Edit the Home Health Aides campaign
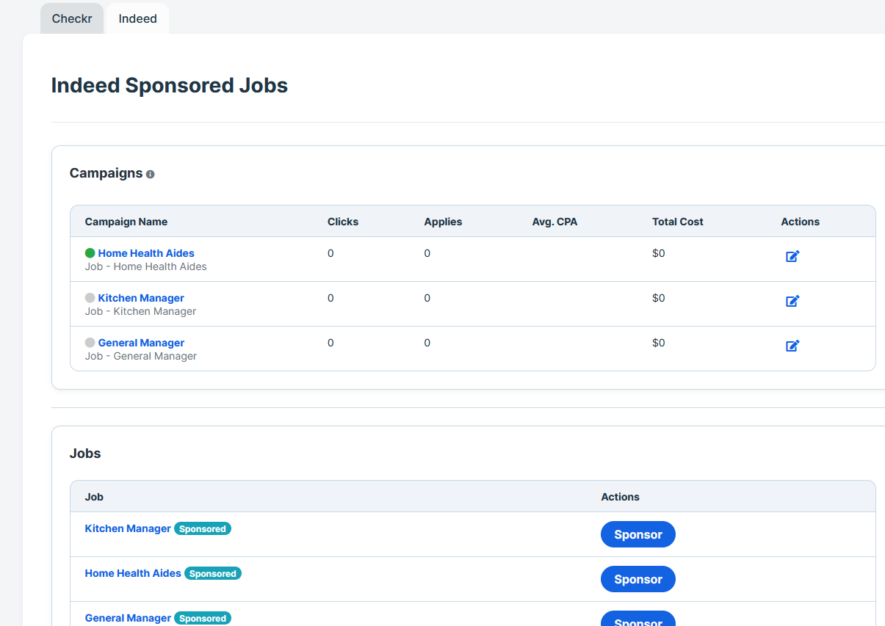The height and width of the screenshot is (626, 885). click(x=792, y=256)
